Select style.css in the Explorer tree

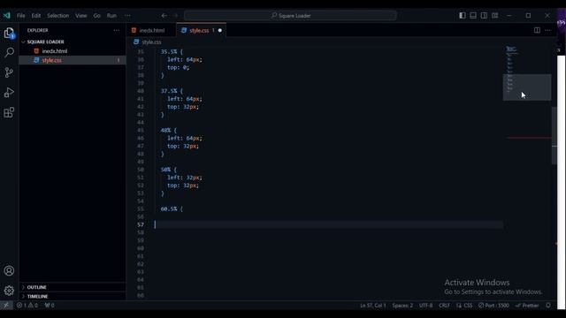tap(73, 60)
